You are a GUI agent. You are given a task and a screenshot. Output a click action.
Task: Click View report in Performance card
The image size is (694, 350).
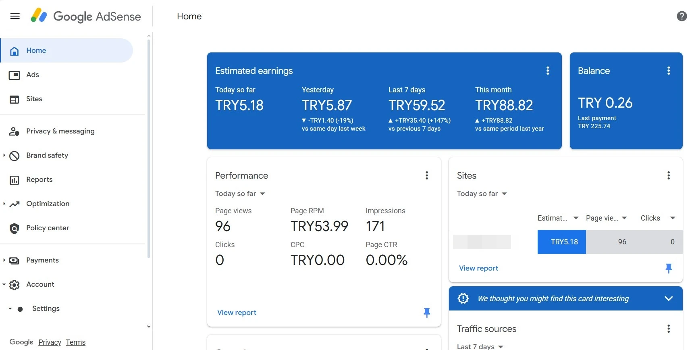237,312
